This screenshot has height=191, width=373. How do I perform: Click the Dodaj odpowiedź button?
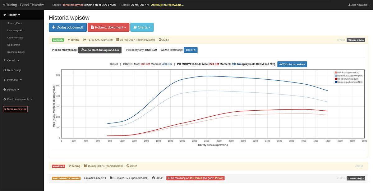[x=67, y=27]
